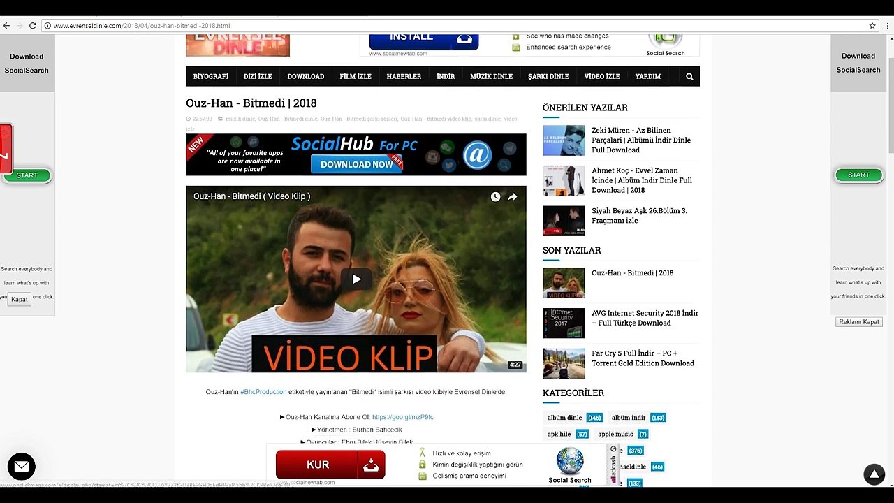Open Ahmet Koç - Evvel Zaman İçinde link

click(642, 180)
